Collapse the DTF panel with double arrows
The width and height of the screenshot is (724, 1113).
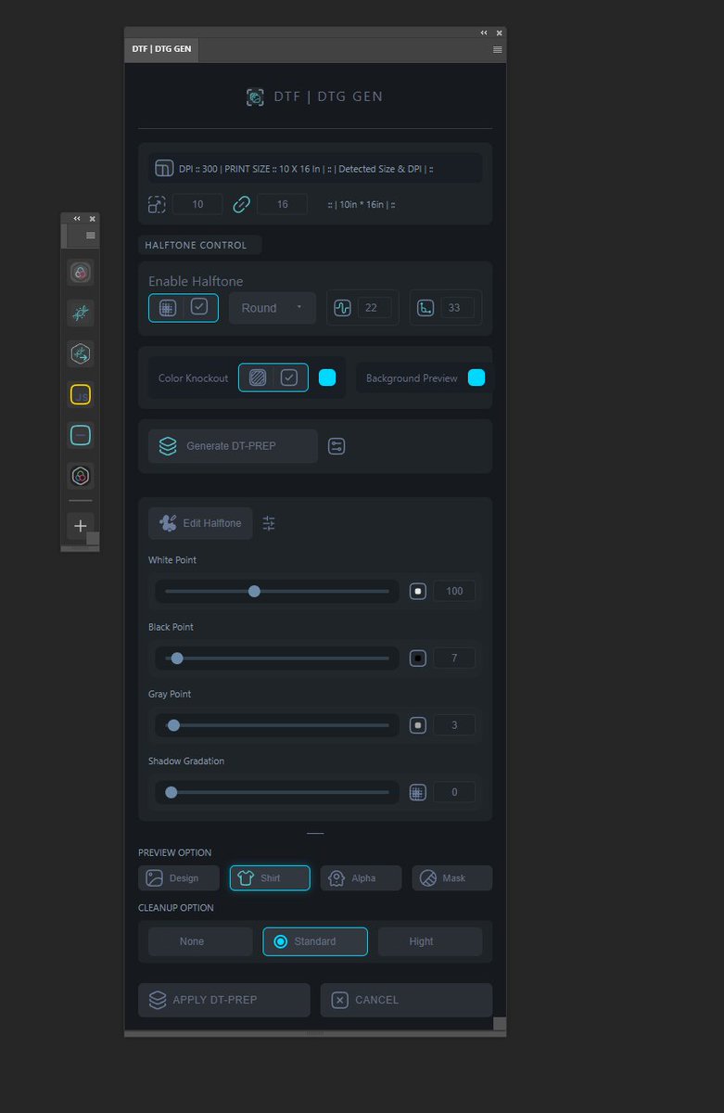click(484, 32)
